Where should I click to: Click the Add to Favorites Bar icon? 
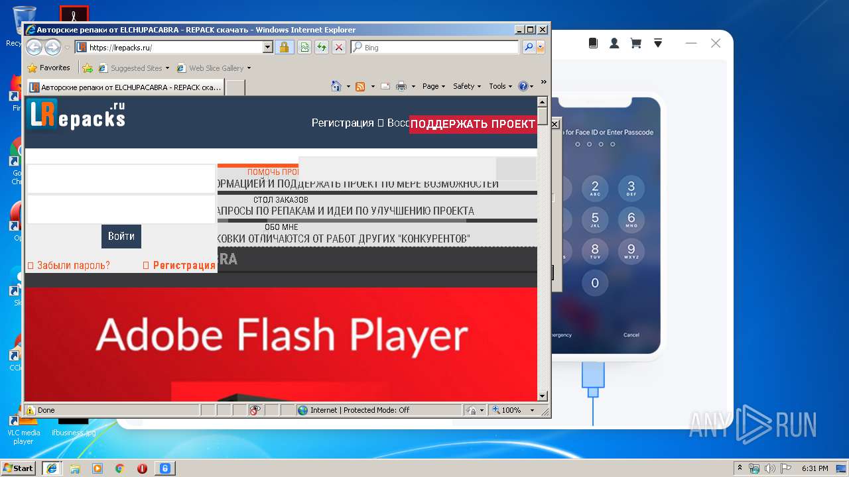(87, 68)
